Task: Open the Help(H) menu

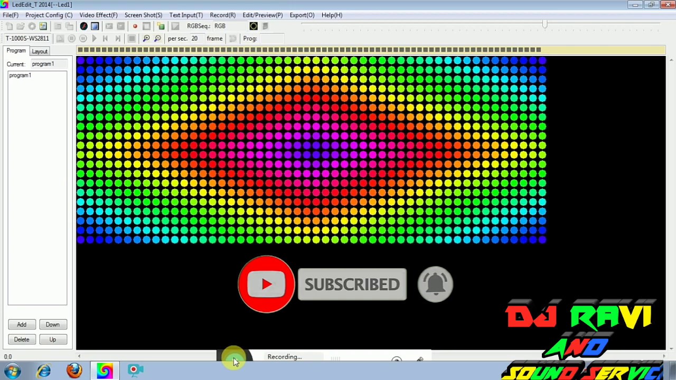Action: [332, 15]
